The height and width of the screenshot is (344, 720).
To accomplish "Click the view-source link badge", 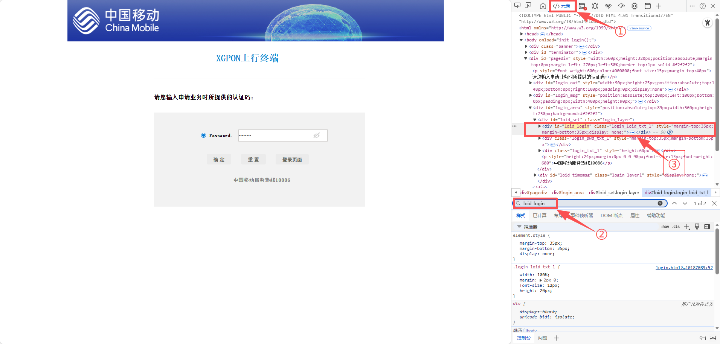I will [x=639, y=28].
